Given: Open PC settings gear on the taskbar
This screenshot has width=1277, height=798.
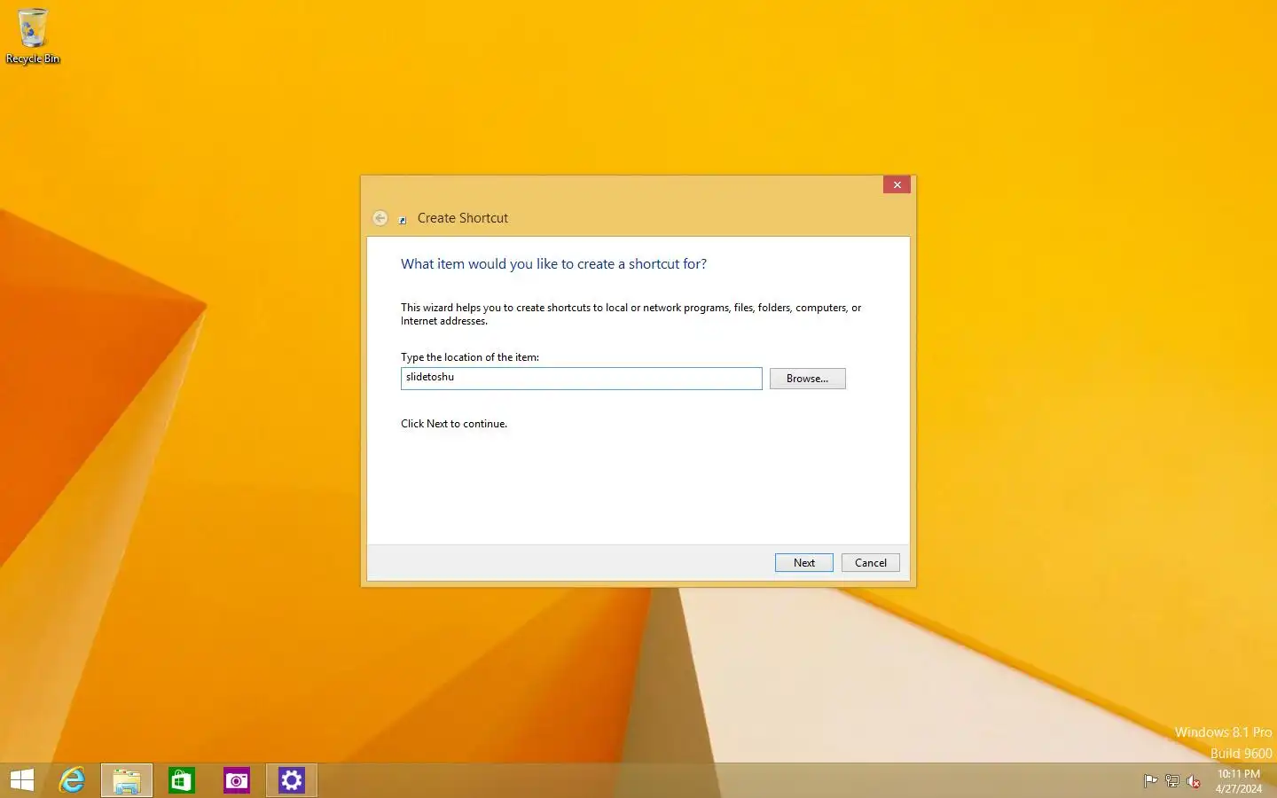Looking at the screenshot, I should (292, 780).
